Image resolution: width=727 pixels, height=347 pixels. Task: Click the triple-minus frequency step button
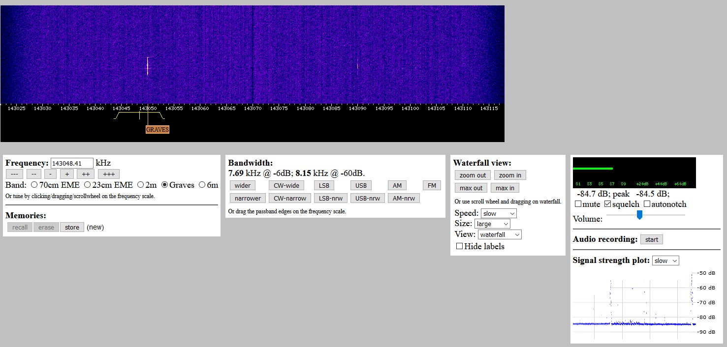[14, 174]
